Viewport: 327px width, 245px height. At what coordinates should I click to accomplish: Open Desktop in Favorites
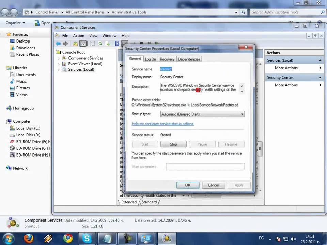20,41
